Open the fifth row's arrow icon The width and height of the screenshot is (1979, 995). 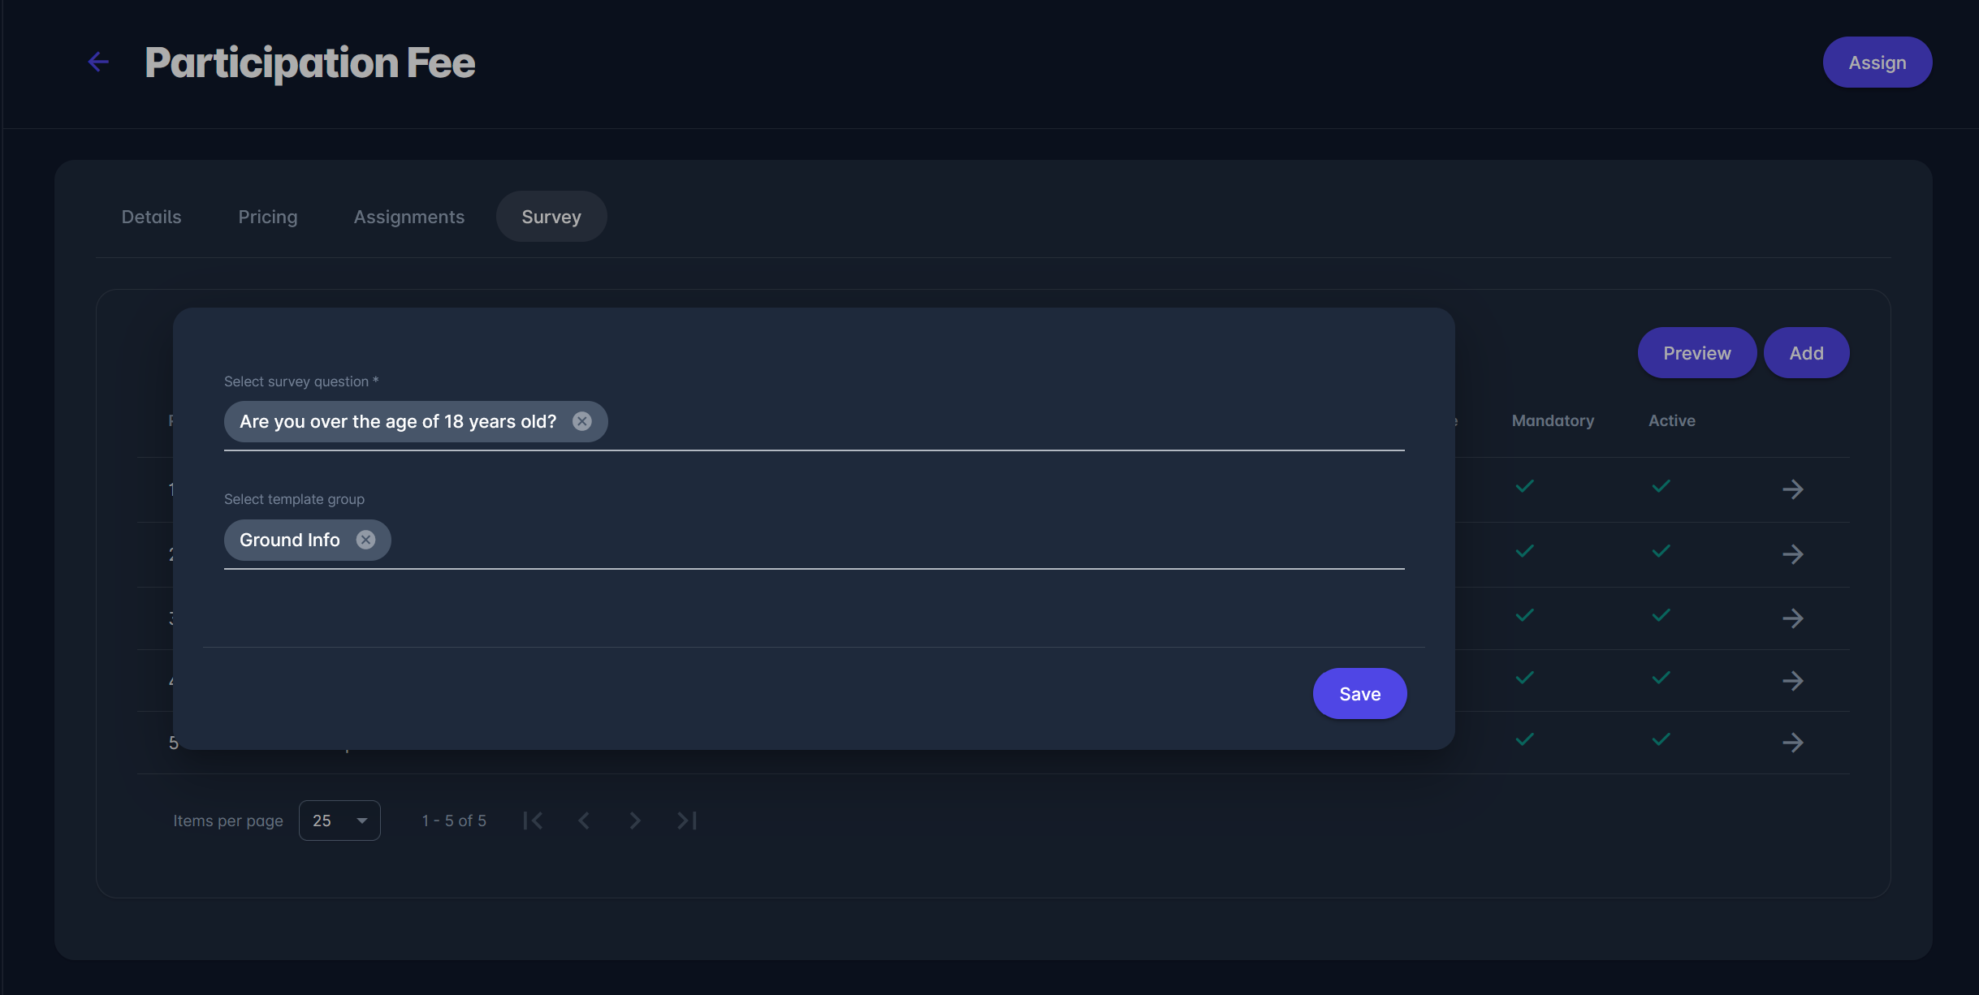(x=1792, y=743)
